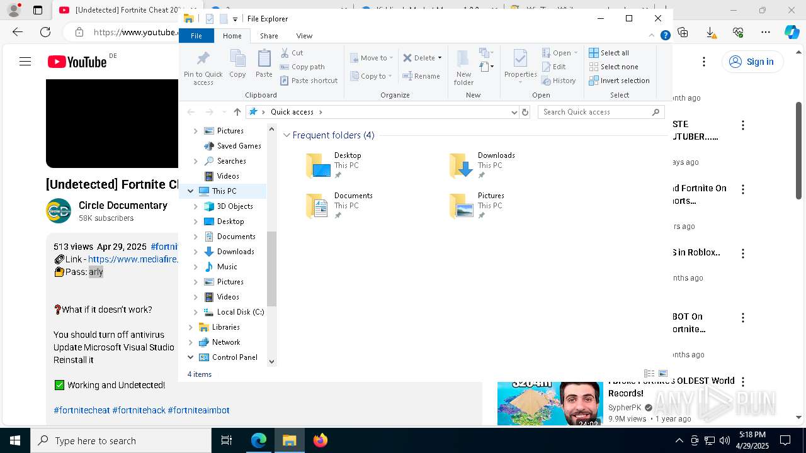Select Music in navigation tree
This screenshot has height=453, width=806.
pyautogui.click(x=227, y=267)
